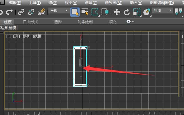Switch to the 填充 ribbon tab
This screenshot has width=184, height=115.
coord(113,22)
